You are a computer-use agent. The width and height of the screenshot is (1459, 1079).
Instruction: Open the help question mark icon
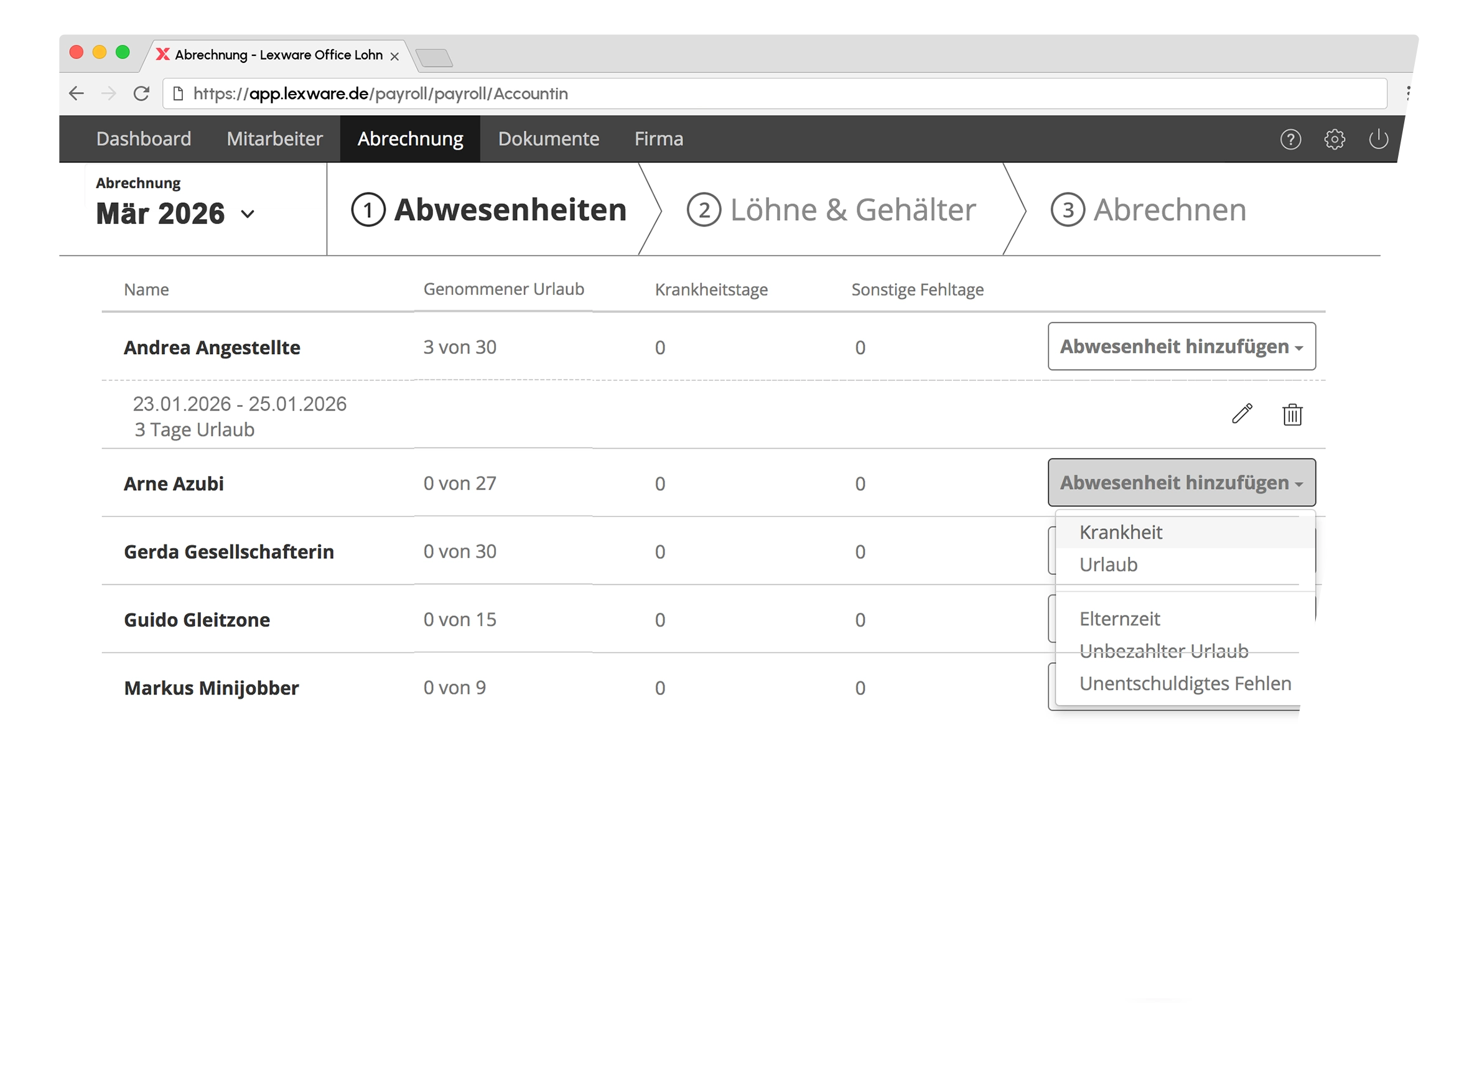tap(1290, 139)
